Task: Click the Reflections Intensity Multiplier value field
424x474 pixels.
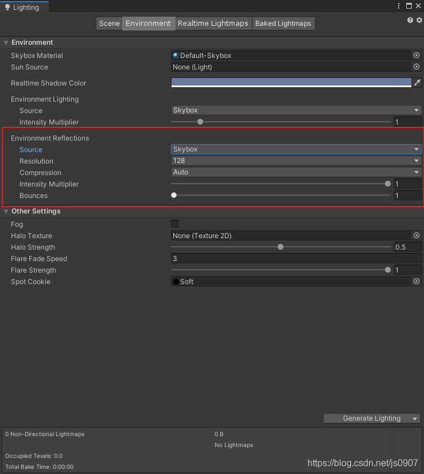Action: 408,184
